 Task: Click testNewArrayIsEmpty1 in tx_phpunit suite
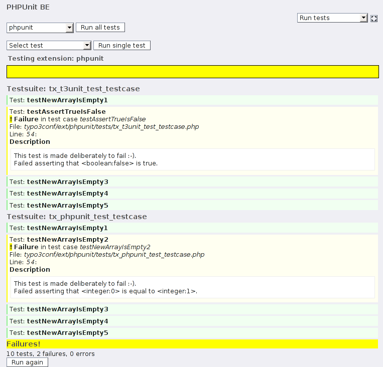(192, 228)
